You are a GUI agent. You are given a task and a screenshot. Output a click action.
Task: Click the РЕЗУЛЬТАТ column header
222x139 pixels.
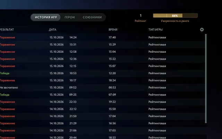[x=7, y=29]
